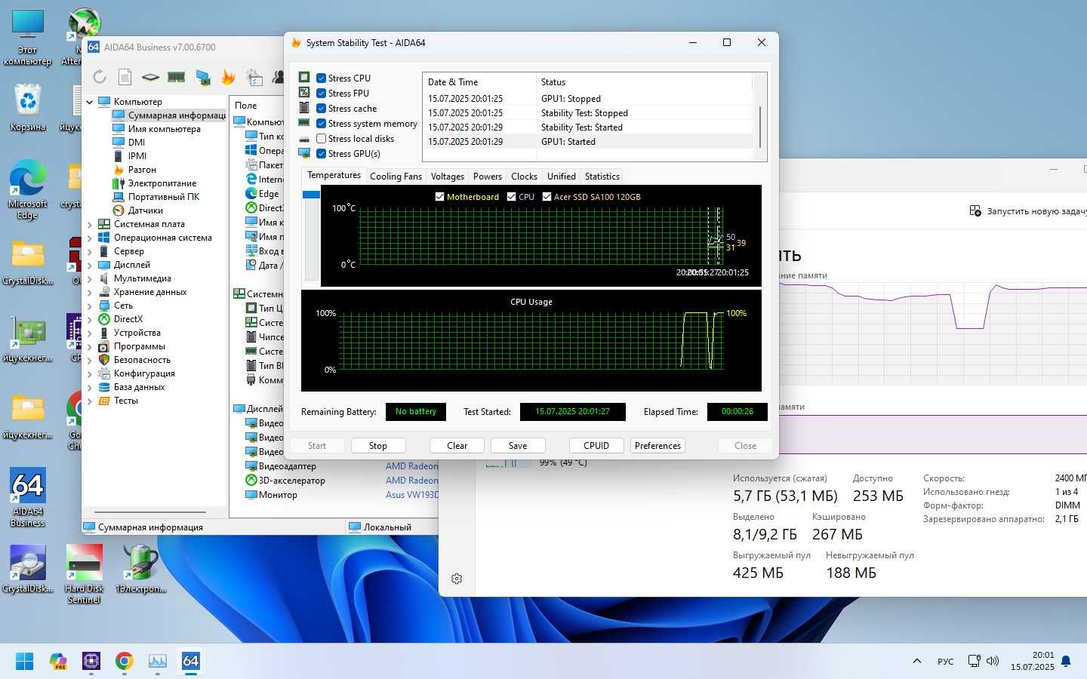Screen dimensions: 1087x679
Task: Open the Report icon in AIDA64 toolbar
Action: coord(125,76)
